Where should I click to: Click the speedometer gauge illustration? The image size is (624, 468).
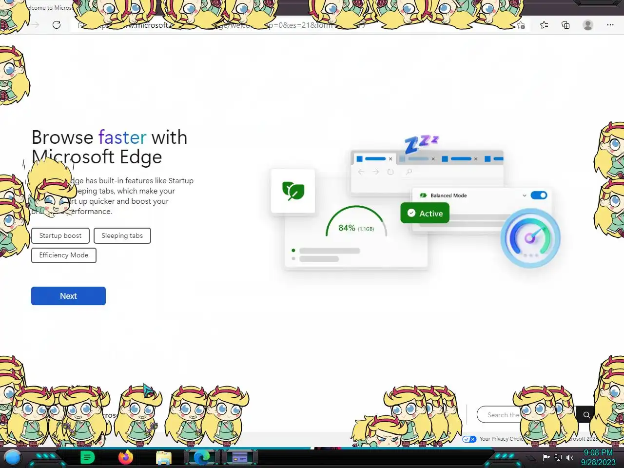[530, 238]
